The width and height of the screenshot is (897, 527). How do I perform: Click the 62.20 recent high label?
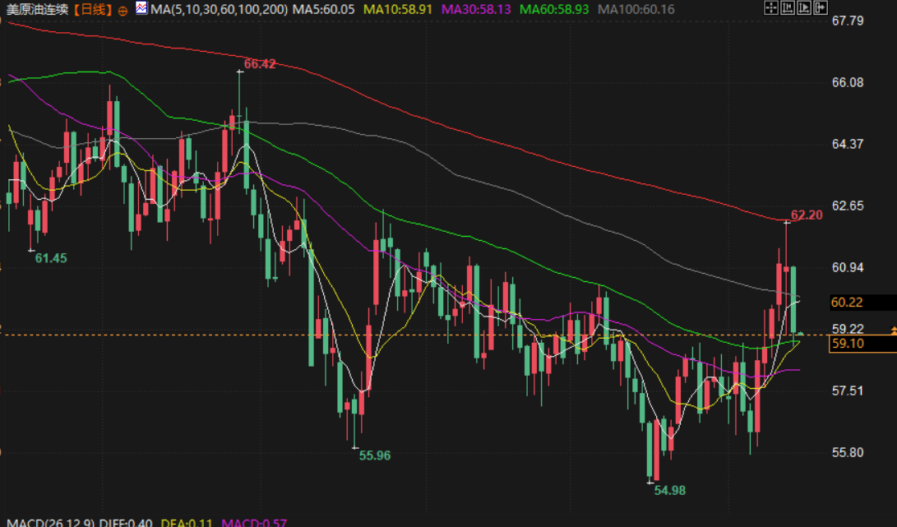807,215
